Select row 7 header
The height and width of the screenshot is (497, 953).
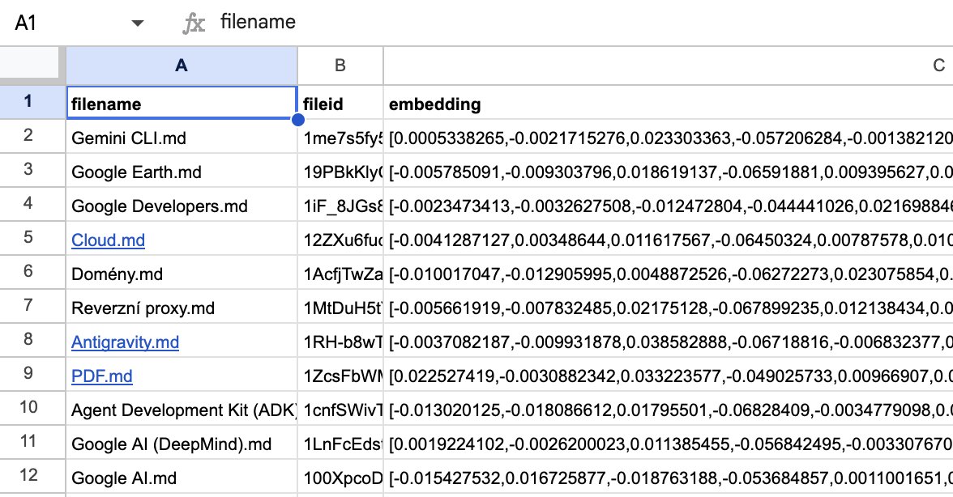(x=32, y=306)
